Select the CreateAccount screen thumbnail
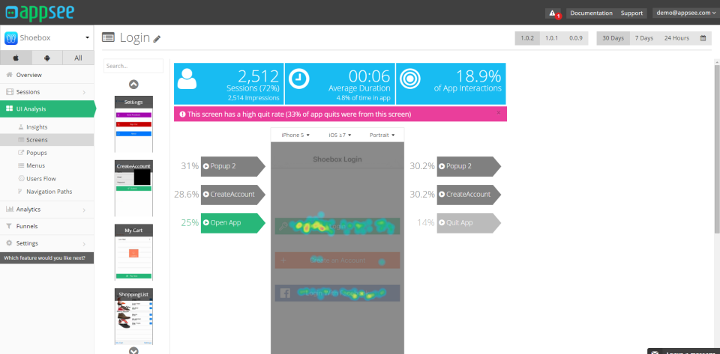This screenshot has width=720, height=354. [x=133, y=188]
